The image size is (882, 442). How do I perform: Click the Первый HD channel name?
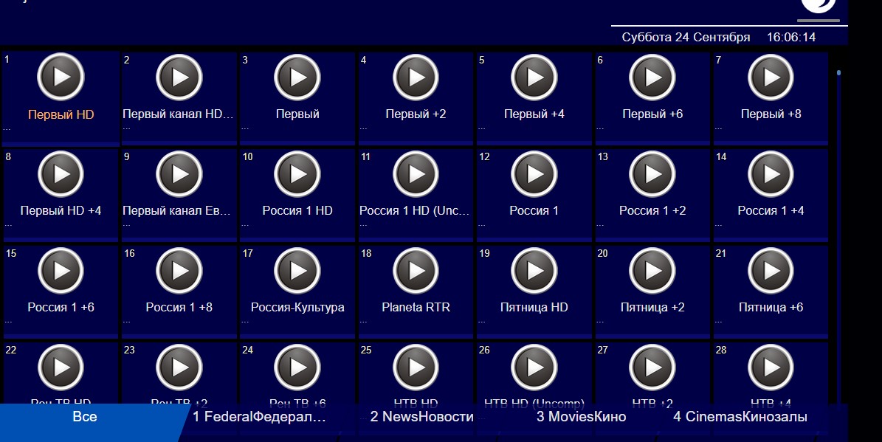coord(61,114)
